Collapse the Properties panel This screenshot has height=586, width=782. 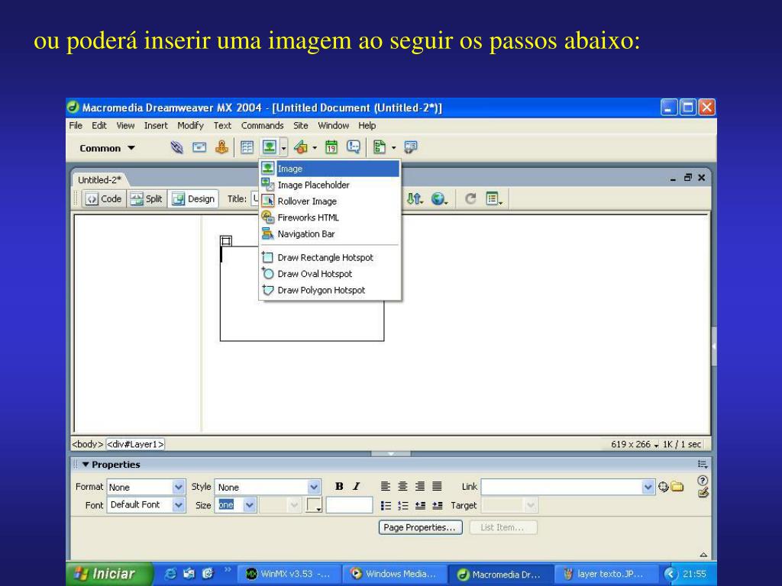tap(86, 465)
